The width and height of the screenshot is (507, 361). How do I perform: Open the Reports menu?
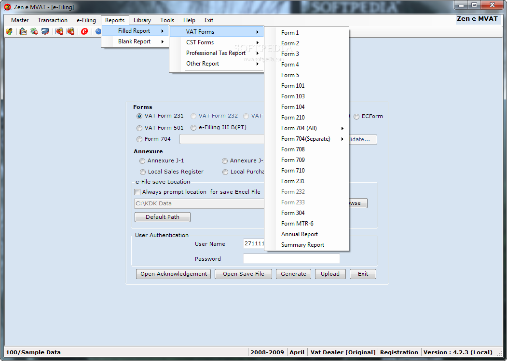click(x=115, y=20)
